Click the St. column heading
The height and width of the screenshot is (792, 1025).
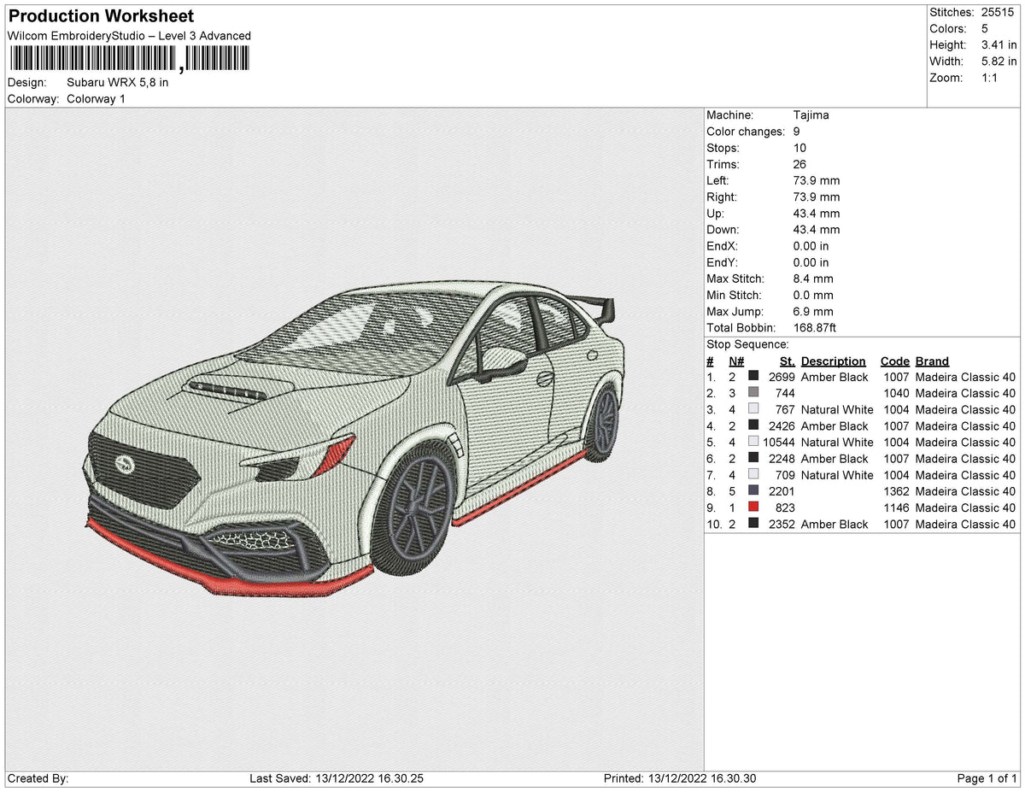[787, 361]
